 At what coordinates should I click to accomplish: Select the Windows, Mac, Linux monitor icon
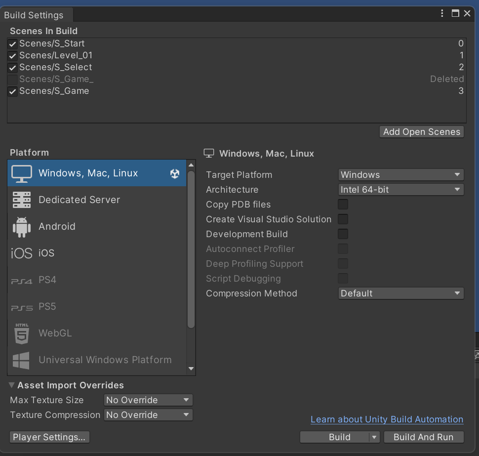[22, 173]
